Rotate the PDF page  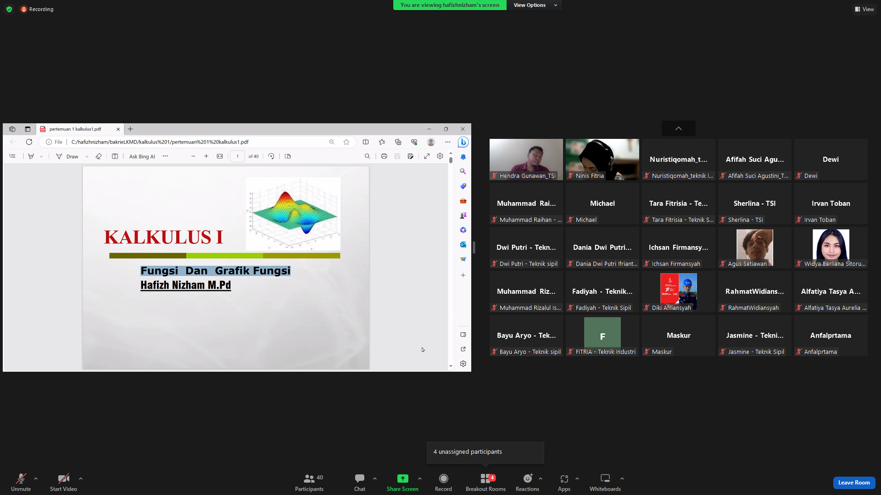coord(271,156)
